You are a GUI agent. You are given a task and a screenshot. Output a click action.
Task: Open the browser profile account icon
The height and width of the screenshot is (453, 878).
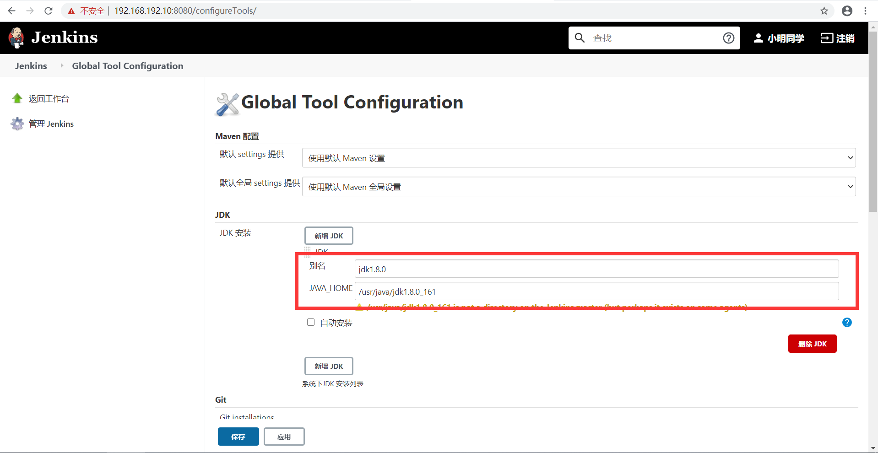(847, 11)
